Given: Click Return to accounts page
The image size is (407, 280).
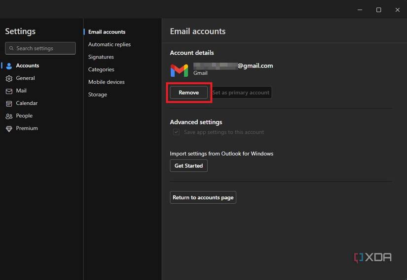Looking at the screenshot, I should click(x=203, y=197).
